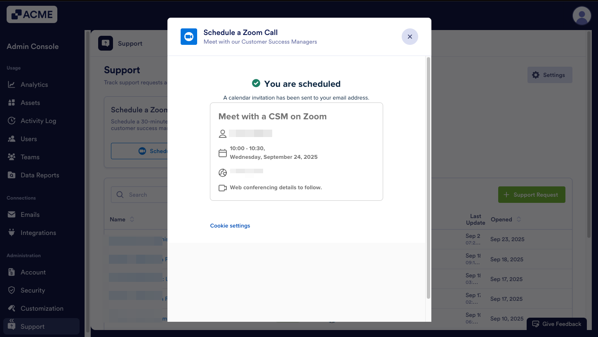
Task: Select the Assets icon
Action: pos(12,102)
